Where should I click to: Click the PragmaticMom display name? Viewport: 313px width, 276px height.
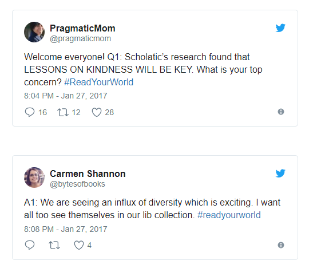(82, 28)
